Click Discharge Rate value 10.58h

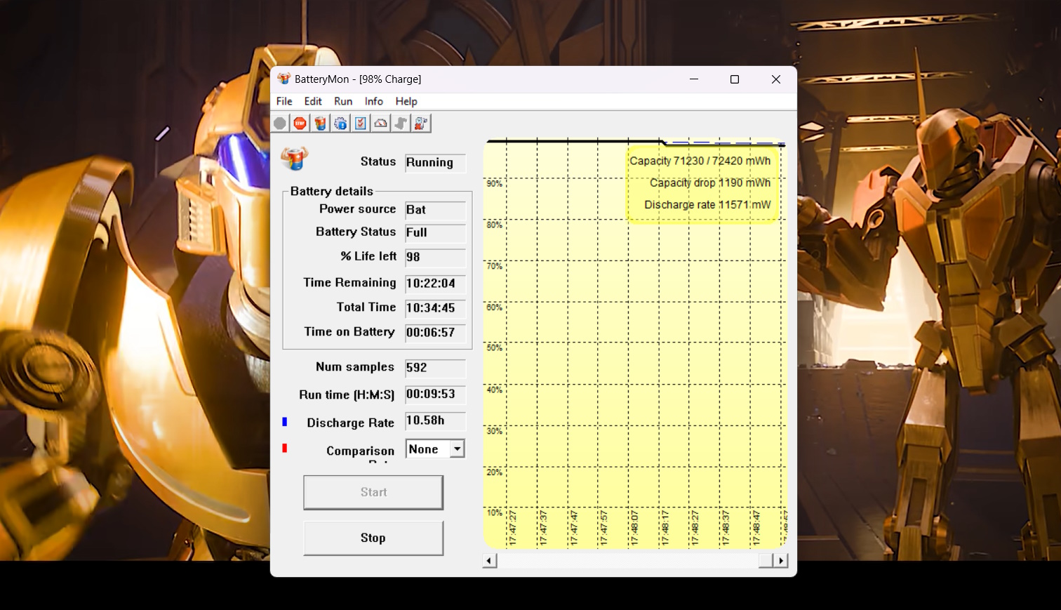[435, 420]
